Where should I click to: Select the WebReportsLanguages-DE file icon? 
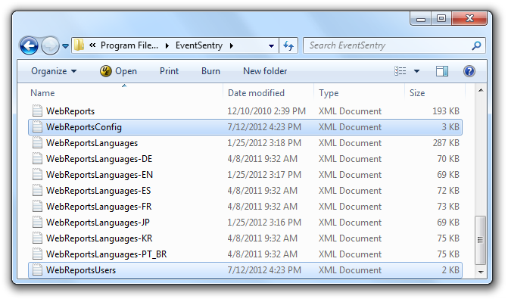[37, 158]
